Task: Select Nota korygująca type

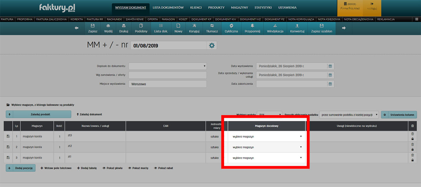Action: [301, 19]
